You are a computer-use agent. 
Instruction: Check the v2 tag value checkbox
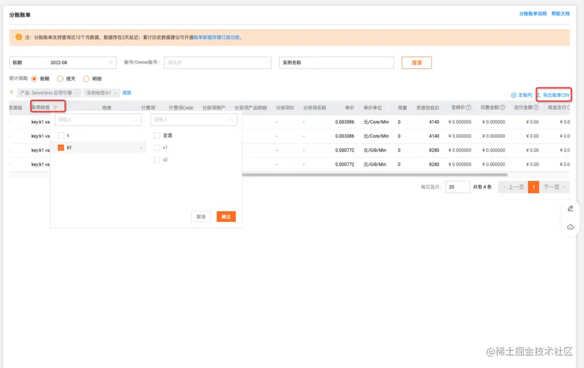pyautogui.click(x=157, y=160)
